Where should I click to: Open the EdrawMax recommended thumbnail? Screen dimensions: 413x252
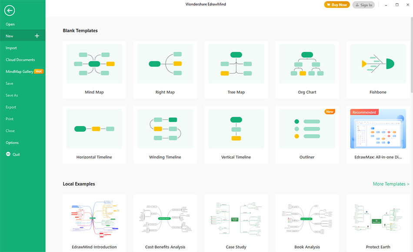(x=378, y=129)
